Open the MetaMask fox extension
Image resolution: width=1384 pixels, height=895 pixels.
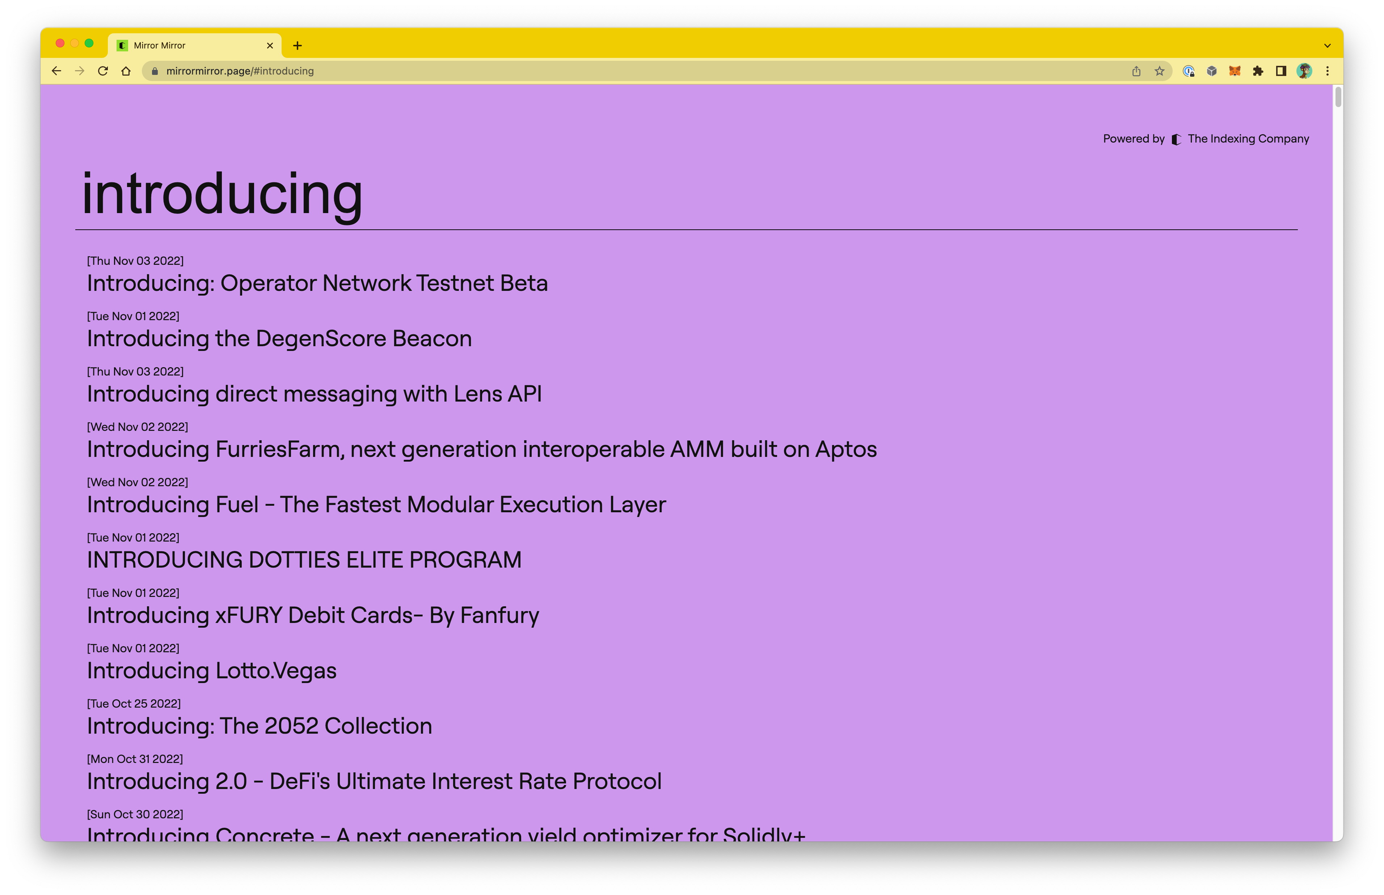click(x=1235, y=71)
